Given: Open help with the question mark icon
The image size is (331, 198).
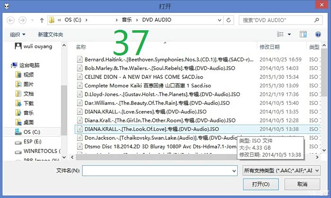Looking at the screenshot, I should click(318, 34).
